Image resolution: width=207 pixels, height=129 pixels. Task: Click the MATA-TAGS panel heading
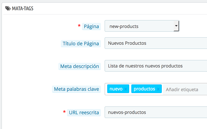coord(22,9)
